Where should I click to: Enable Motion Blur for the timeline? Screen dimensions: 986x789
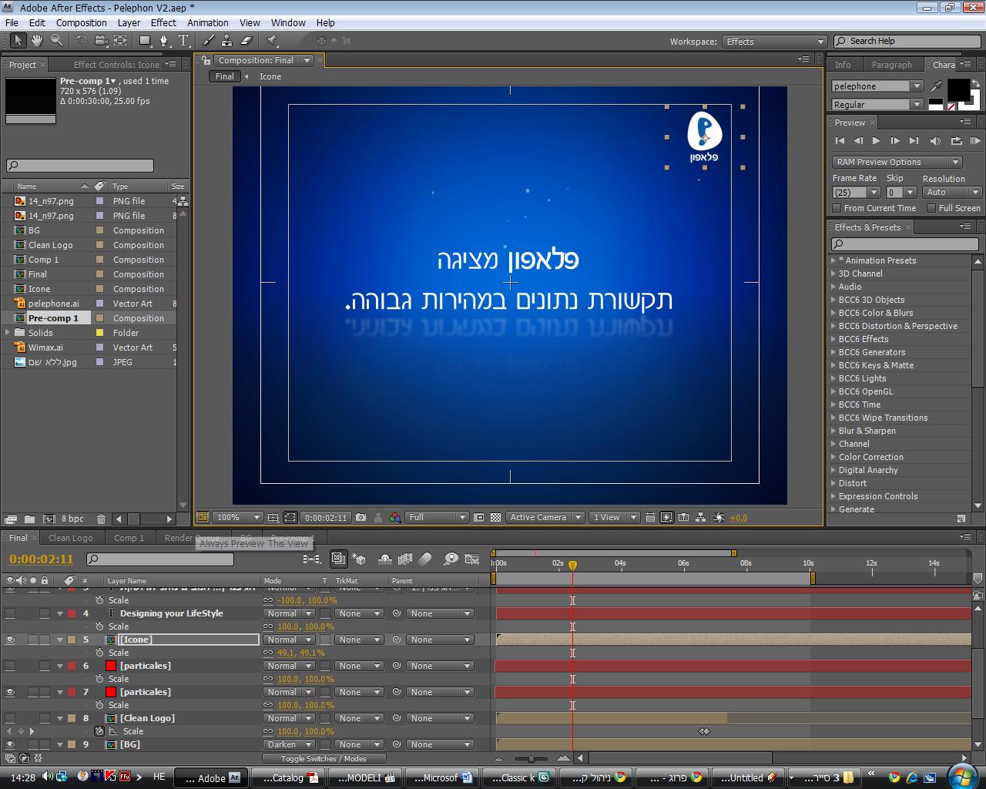(425, 559)
